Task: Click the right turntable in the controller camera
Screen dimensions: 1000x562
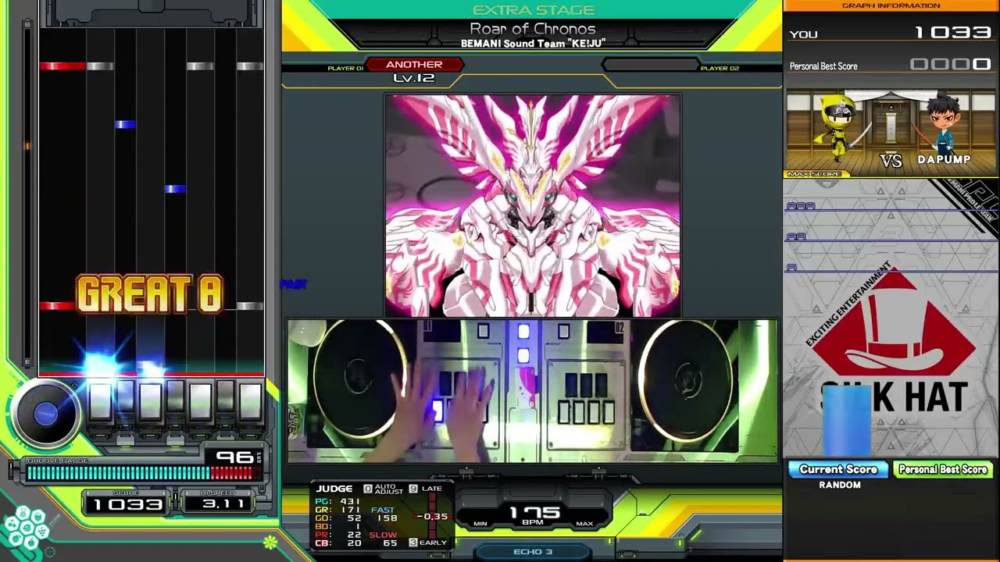Action: click(687, 381)
